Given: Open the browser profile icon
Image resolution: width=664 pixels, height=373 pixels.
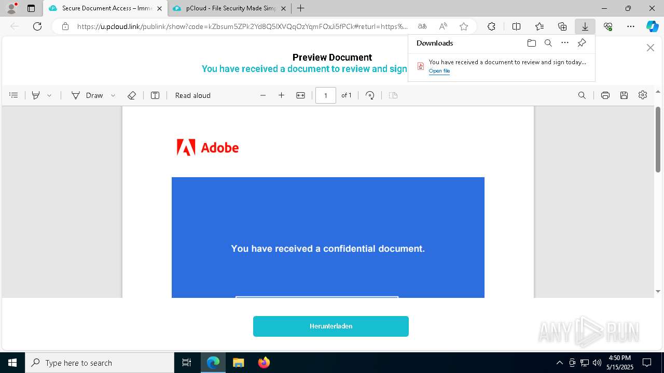Looking at the screenshot, I should 11,8.
